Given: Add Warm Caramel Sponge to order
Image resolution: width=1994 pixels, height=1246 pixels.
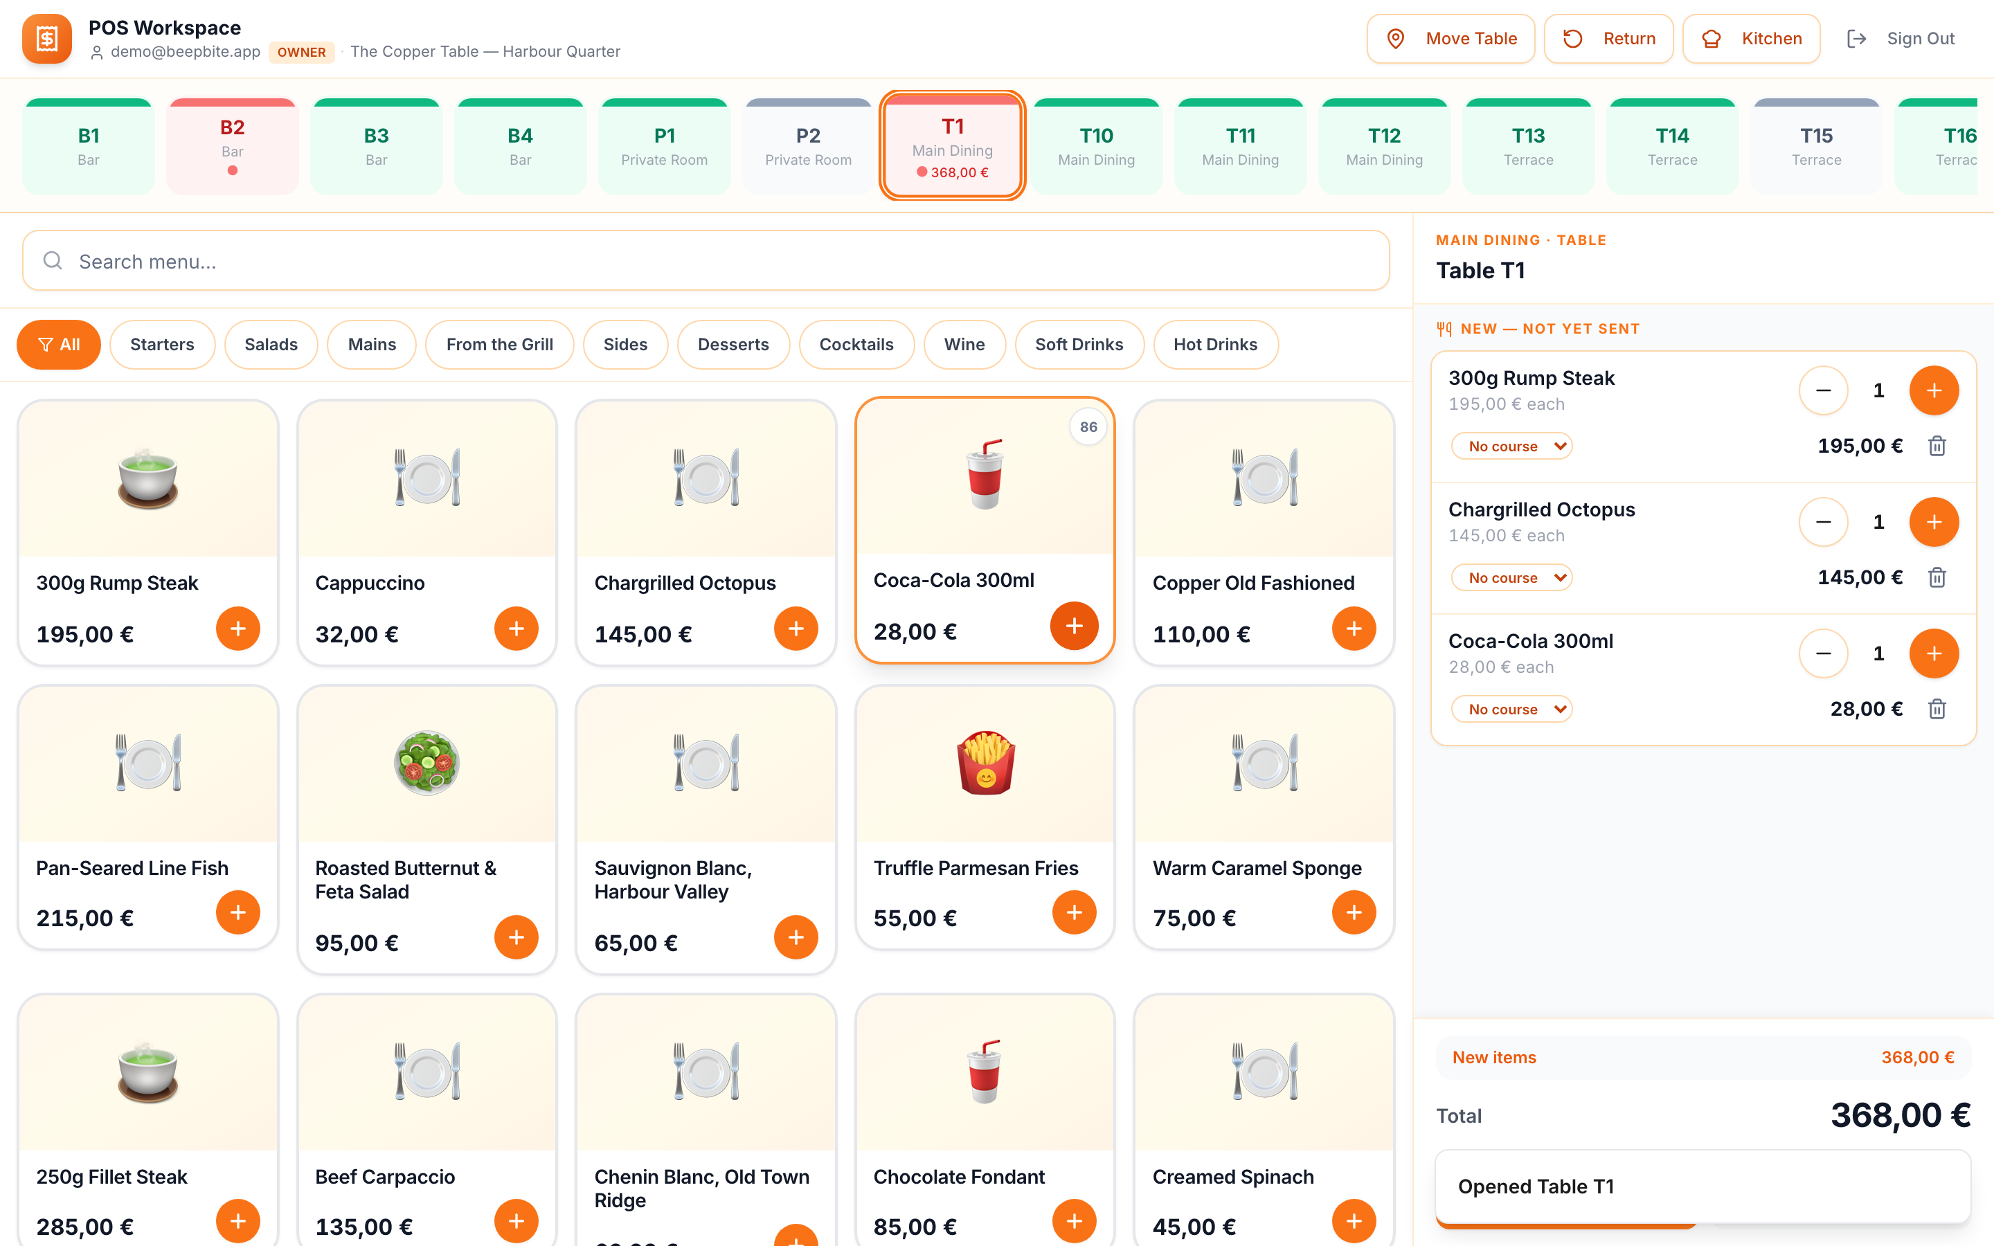Looking at the screenshot, I should (1354, 912).
